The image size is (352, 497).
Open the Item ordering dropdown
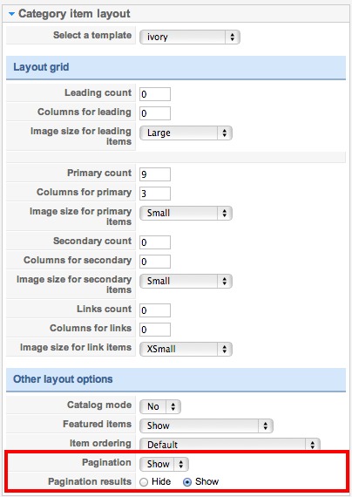(230, 444)
